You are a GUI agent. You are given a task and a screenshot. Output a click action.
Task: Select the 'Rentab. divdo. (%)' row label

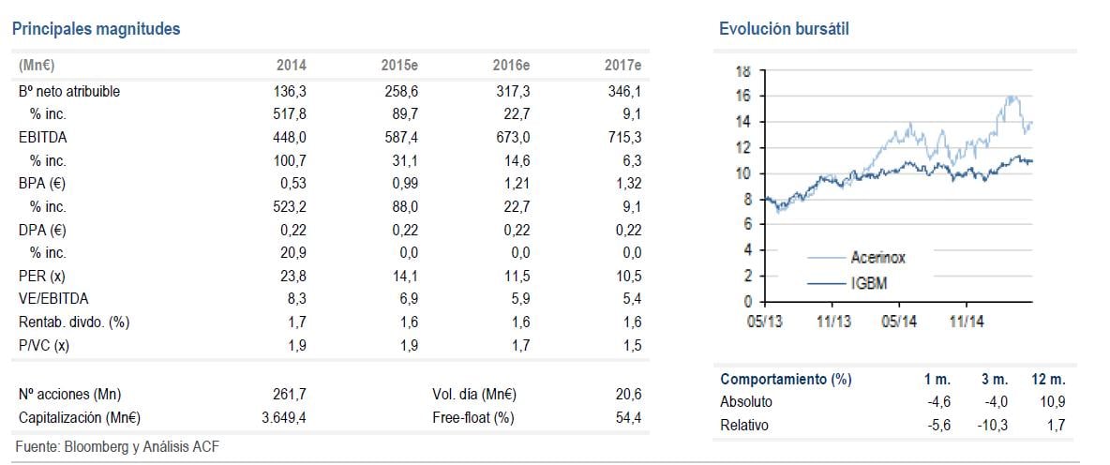[x=73, y=322]
